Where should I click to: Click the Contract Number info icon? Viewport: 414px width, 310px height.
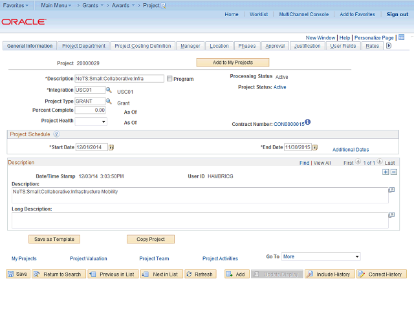(308, 123)
